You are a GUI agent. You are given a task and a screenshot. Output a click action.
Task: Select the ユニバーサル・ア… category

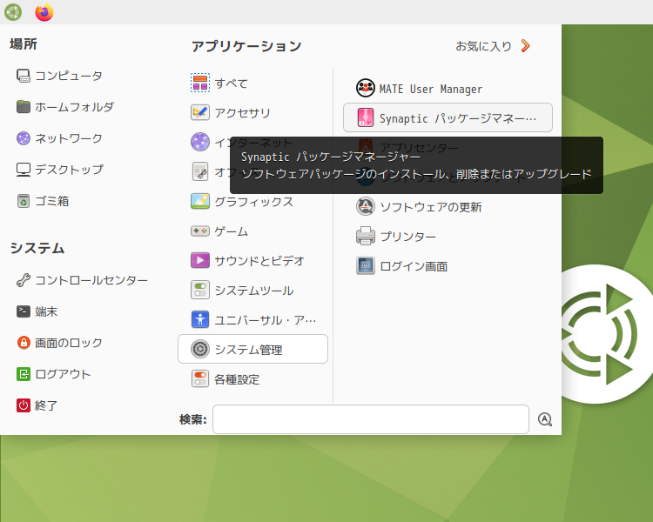(x=252, y=319)
